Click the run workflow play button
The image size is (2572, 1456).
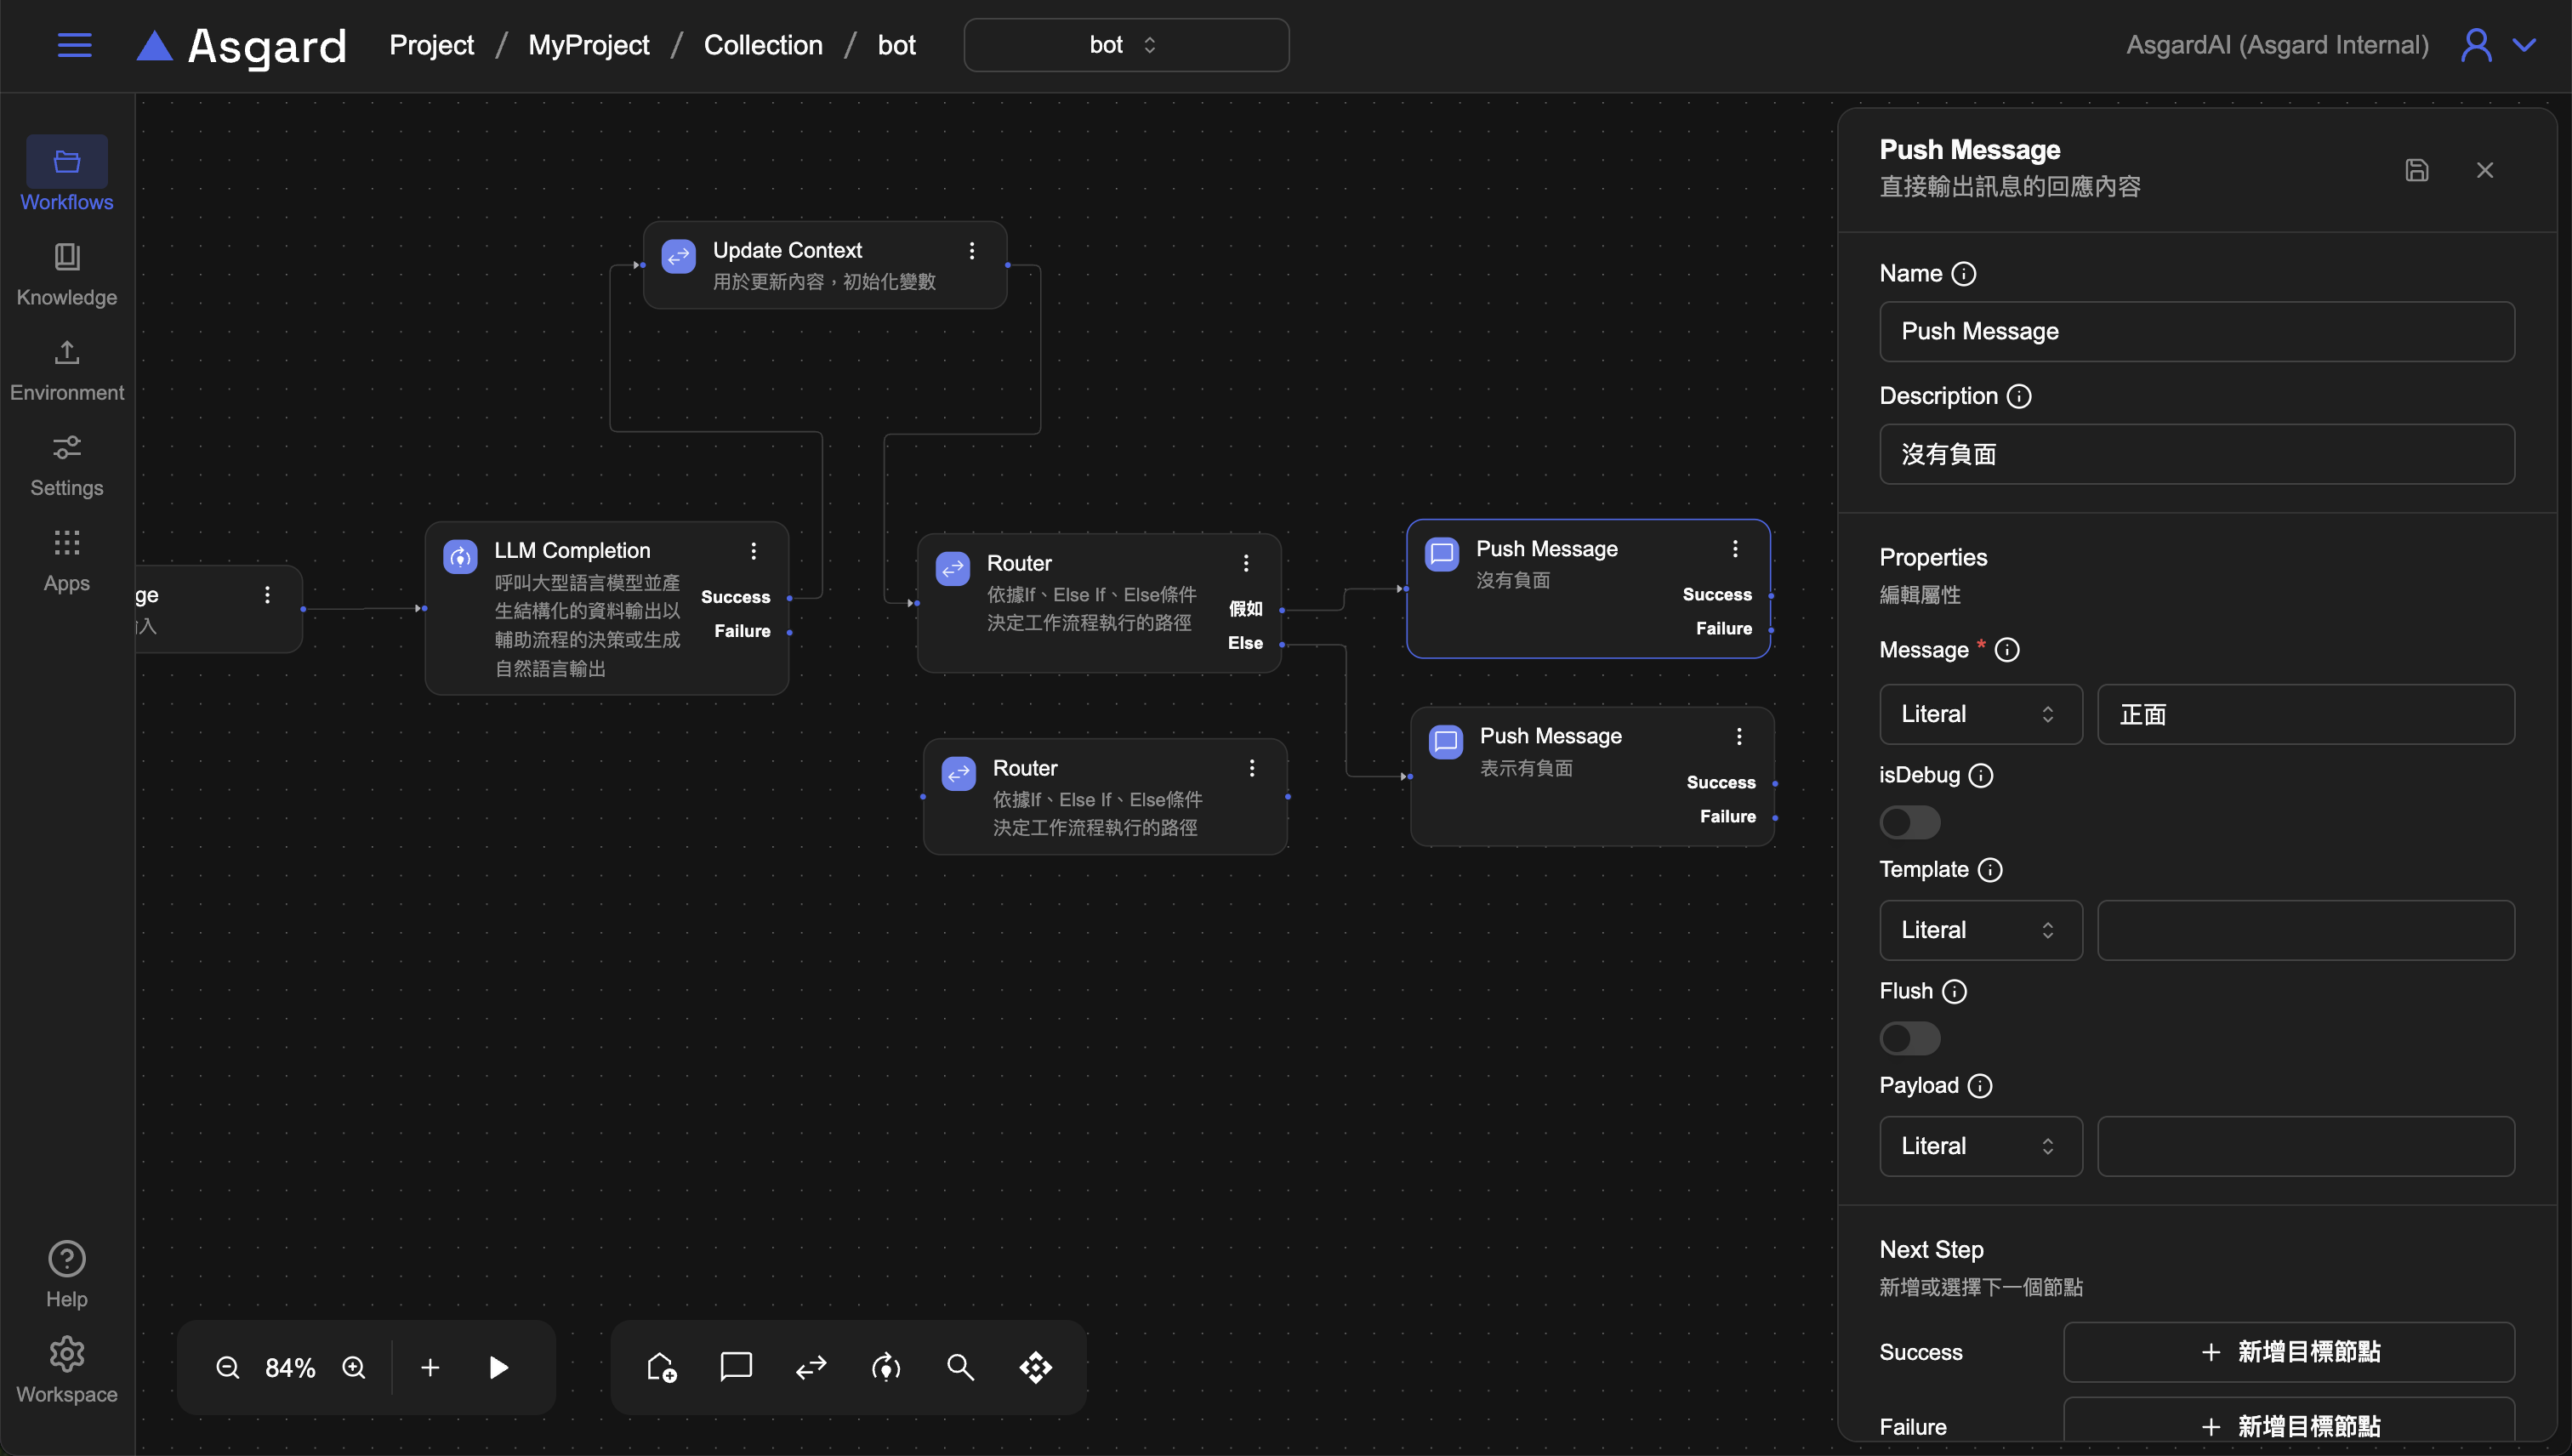coord(498,1367)
